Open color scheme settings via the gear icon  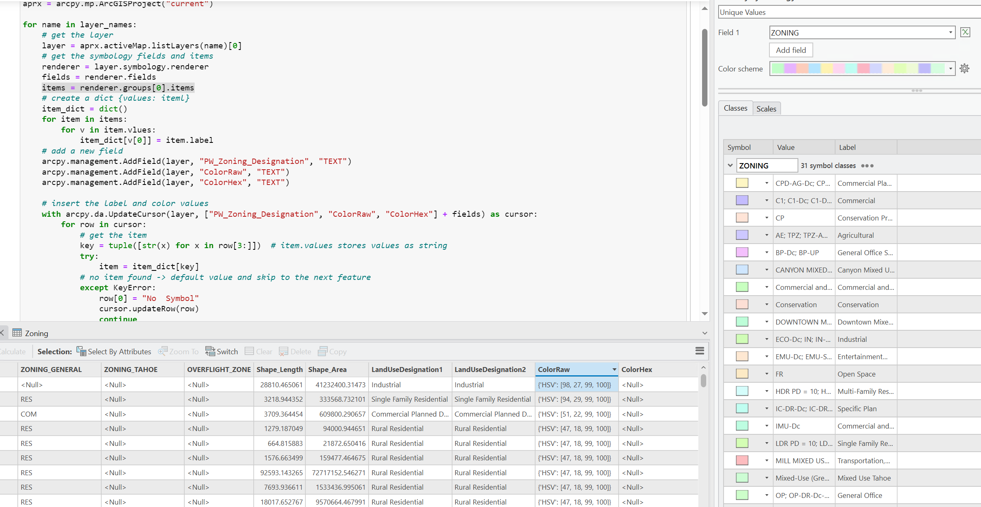pyautogui.click(x=965, y=68)
